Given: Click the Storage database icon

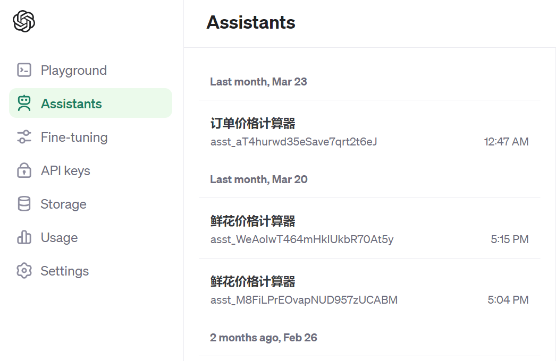Looking at the screenshot, I should [x=24, y=204].
